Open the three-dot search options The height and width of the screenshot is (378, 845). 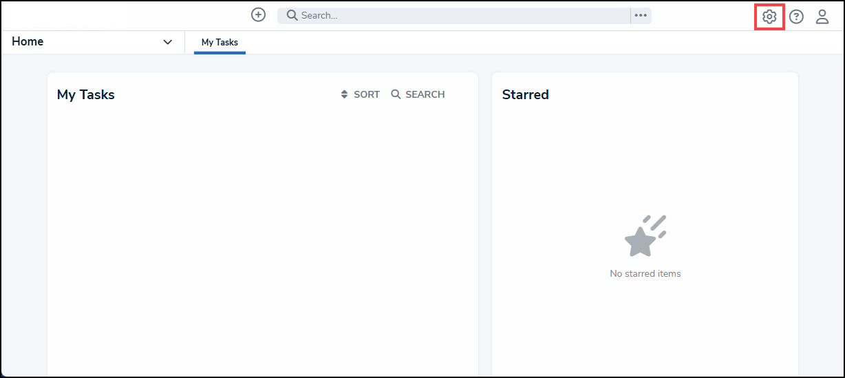641,15
